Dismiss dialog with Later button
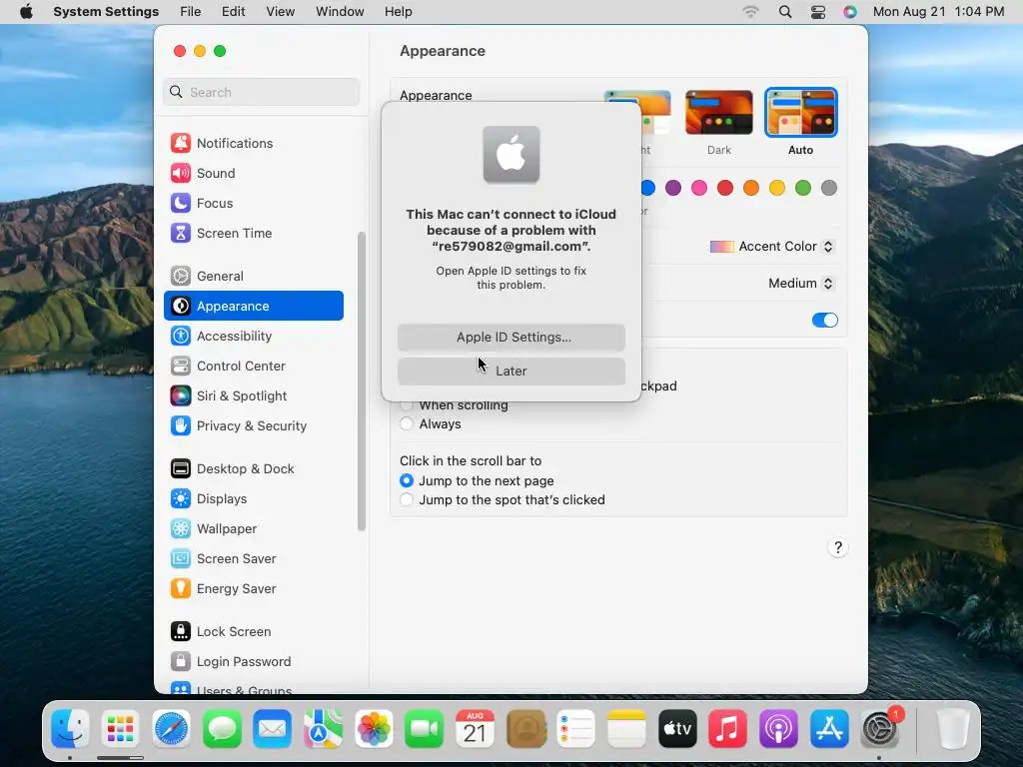This screenshot has width=1023, height=767. (511, 372)
